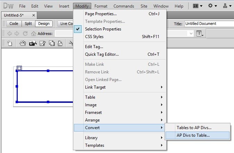Open the workspace layout dropdown

coord(198,6)
